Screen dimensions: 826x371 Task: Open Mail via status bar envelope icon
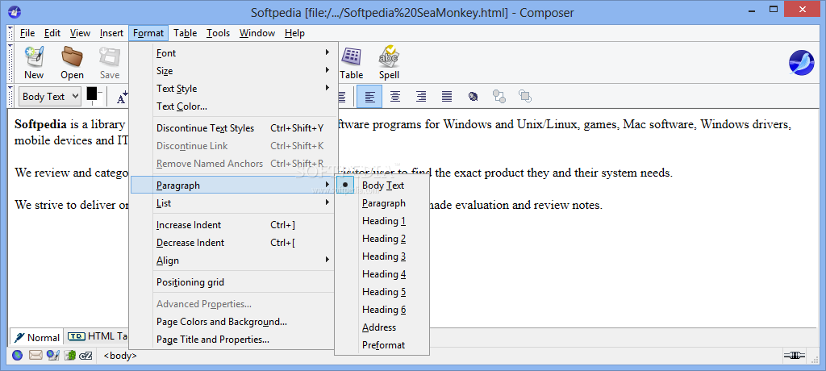tap(35, 355)
